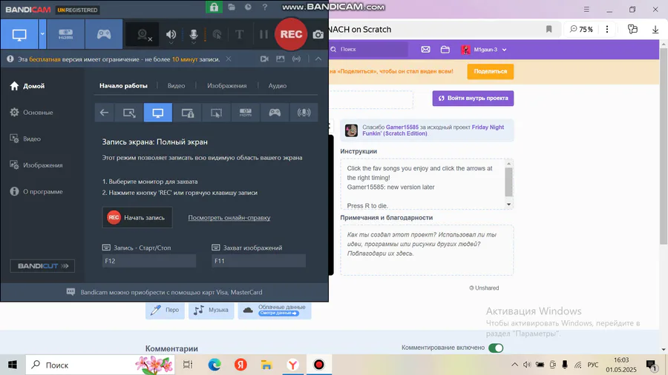Select around-mouse recording mode icon
The width and height of the screenshot is (668, 375).
(x=217, y=113)
